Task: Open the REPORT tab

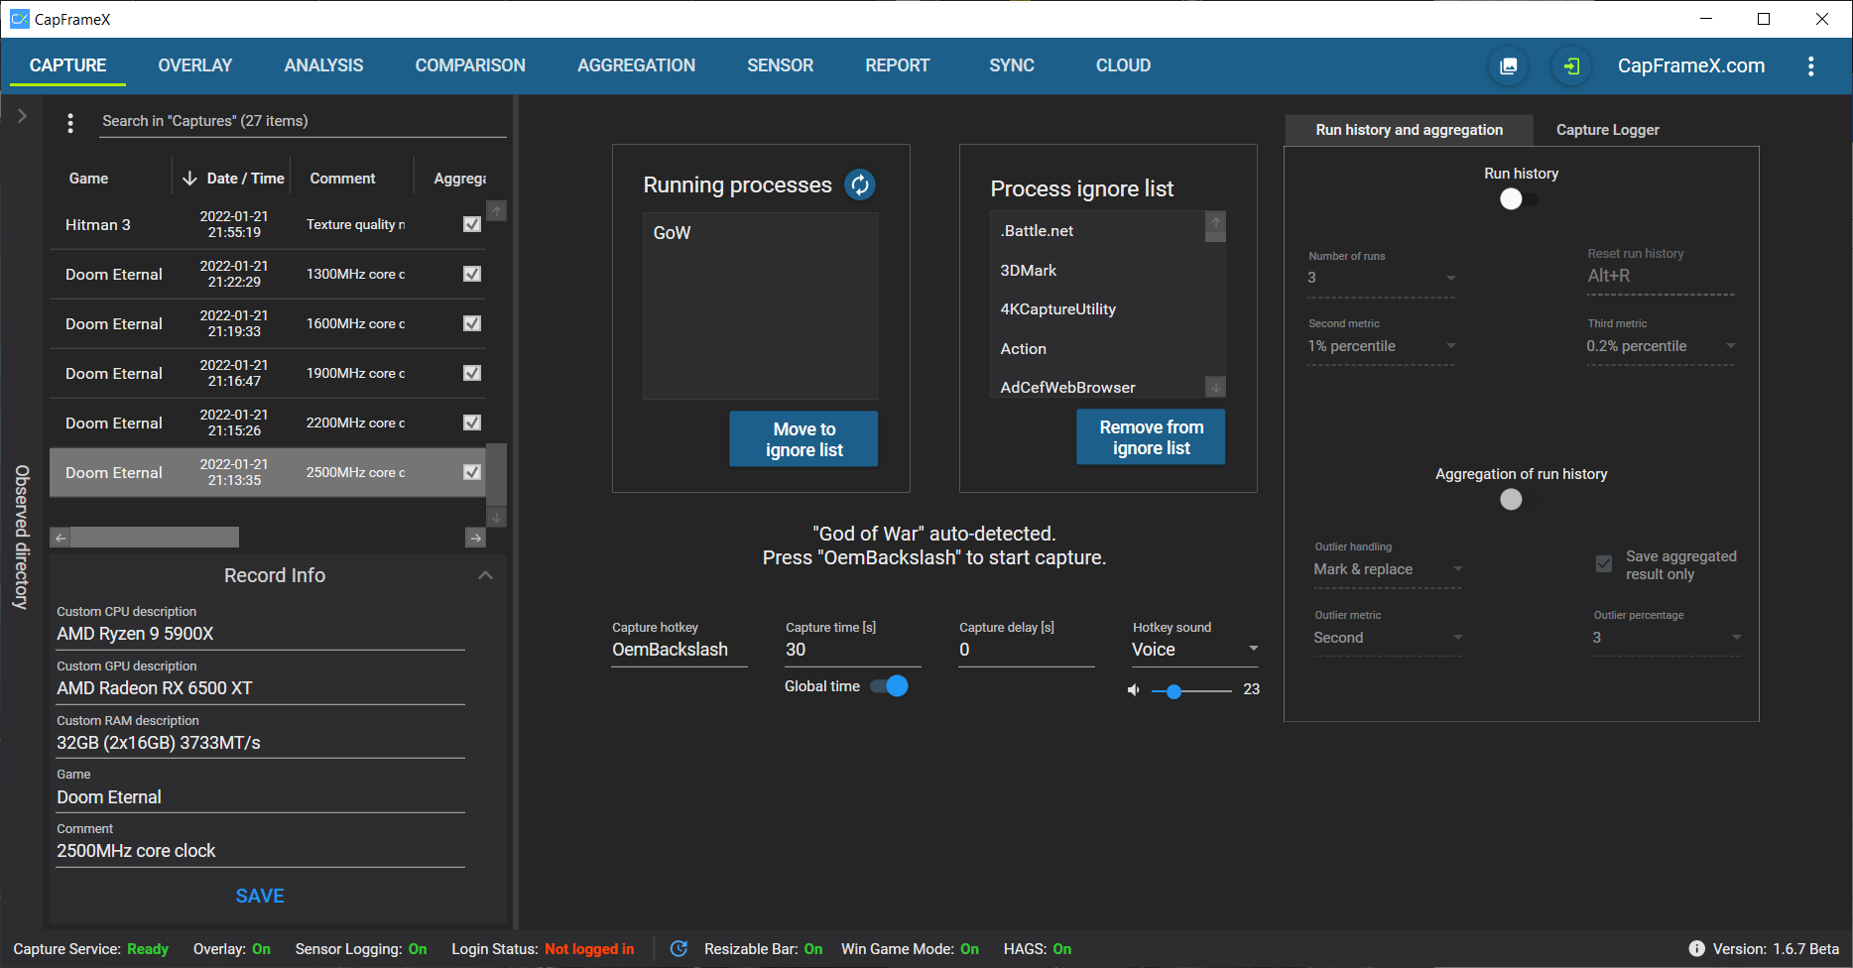Action: click(898, 65)
